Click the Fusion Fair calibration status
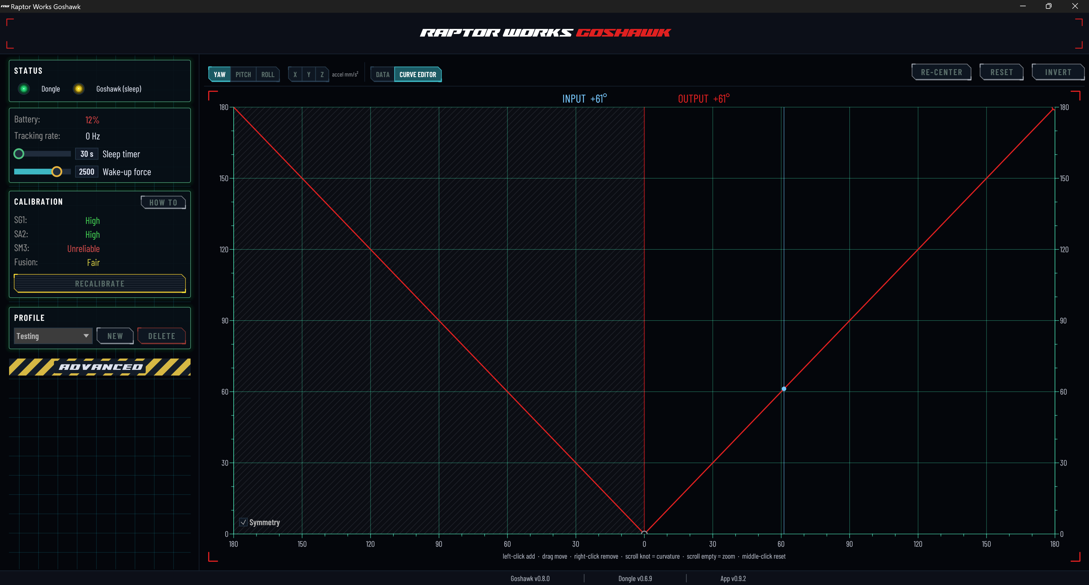1089x585 pixels. coord(93,263)
